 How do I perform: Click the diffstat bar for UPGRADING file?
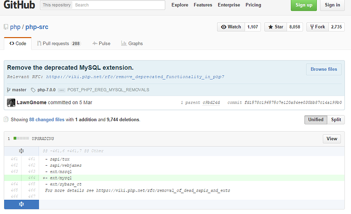click(21, 138)
